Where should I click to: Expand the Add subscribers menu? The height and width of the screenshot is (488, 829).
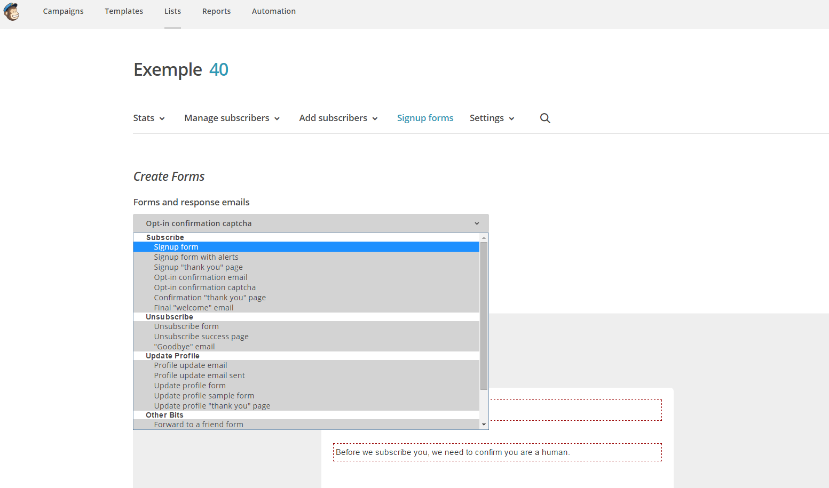pyautogui.click(x=338, y=118)
